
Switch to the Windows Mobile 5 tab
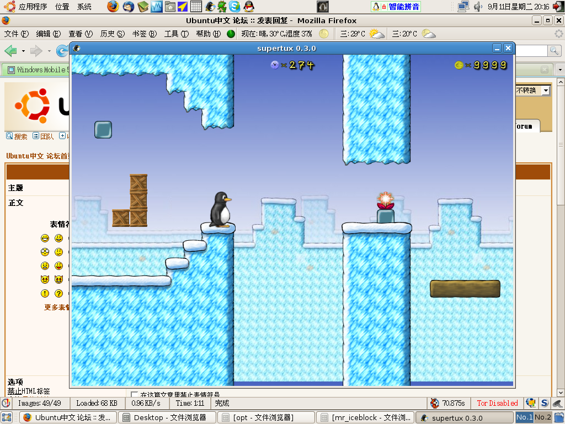(x=36, y=70)
